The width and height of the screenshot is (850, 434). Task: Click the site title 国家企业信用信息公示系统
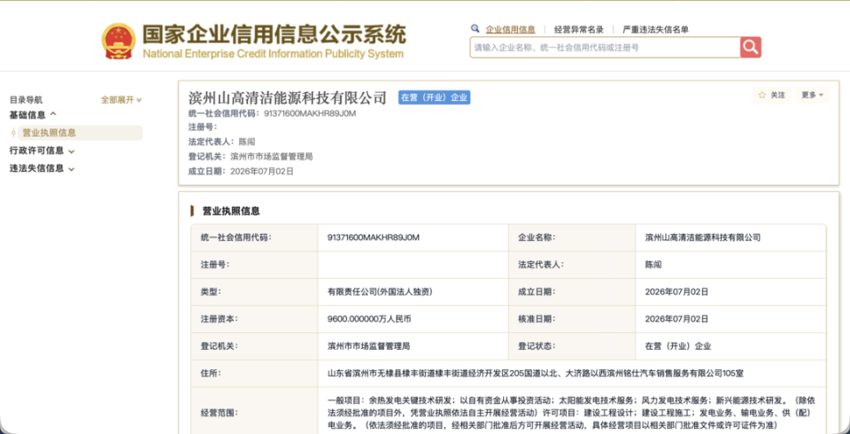tap(274, 35)
